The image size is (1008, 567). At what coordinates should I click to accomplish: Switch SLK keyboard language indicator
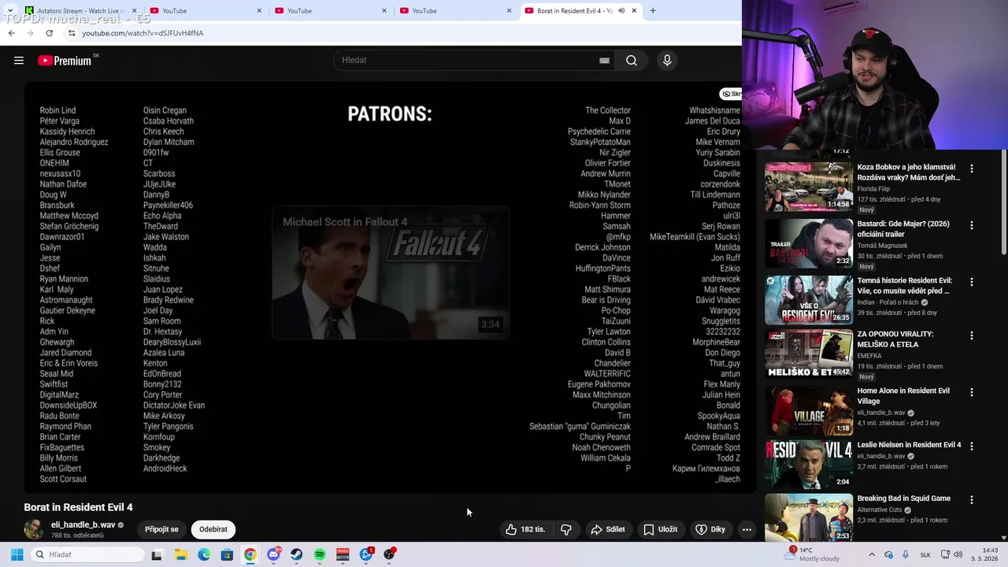(925, 554)
